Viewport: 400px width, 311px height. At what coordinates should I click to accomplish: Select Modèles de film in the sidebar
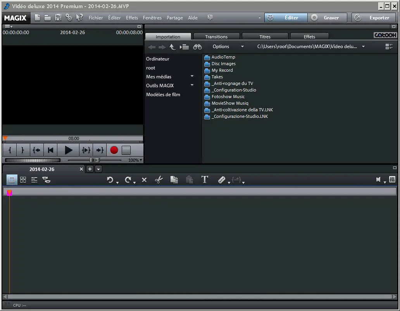click(x=163, y=94)
